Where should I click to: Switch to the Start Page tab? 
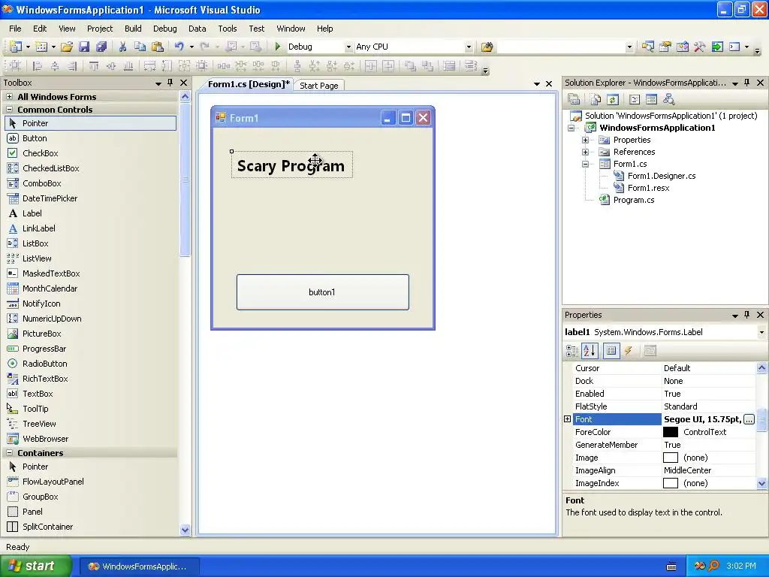click(x=318, y=86)
